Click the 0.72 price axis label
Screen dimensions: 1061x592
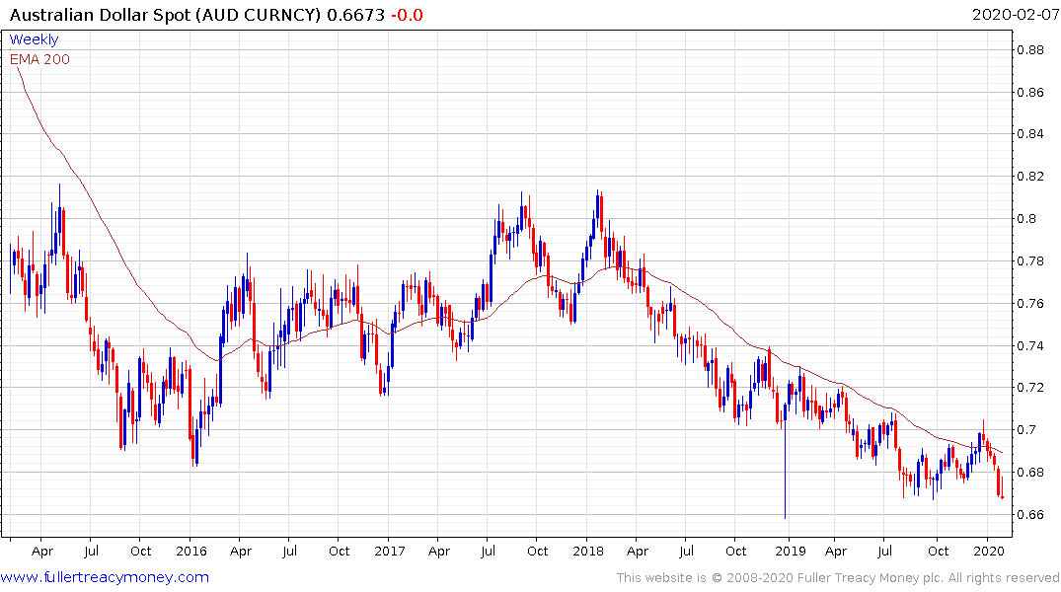tap(1030, 388)
